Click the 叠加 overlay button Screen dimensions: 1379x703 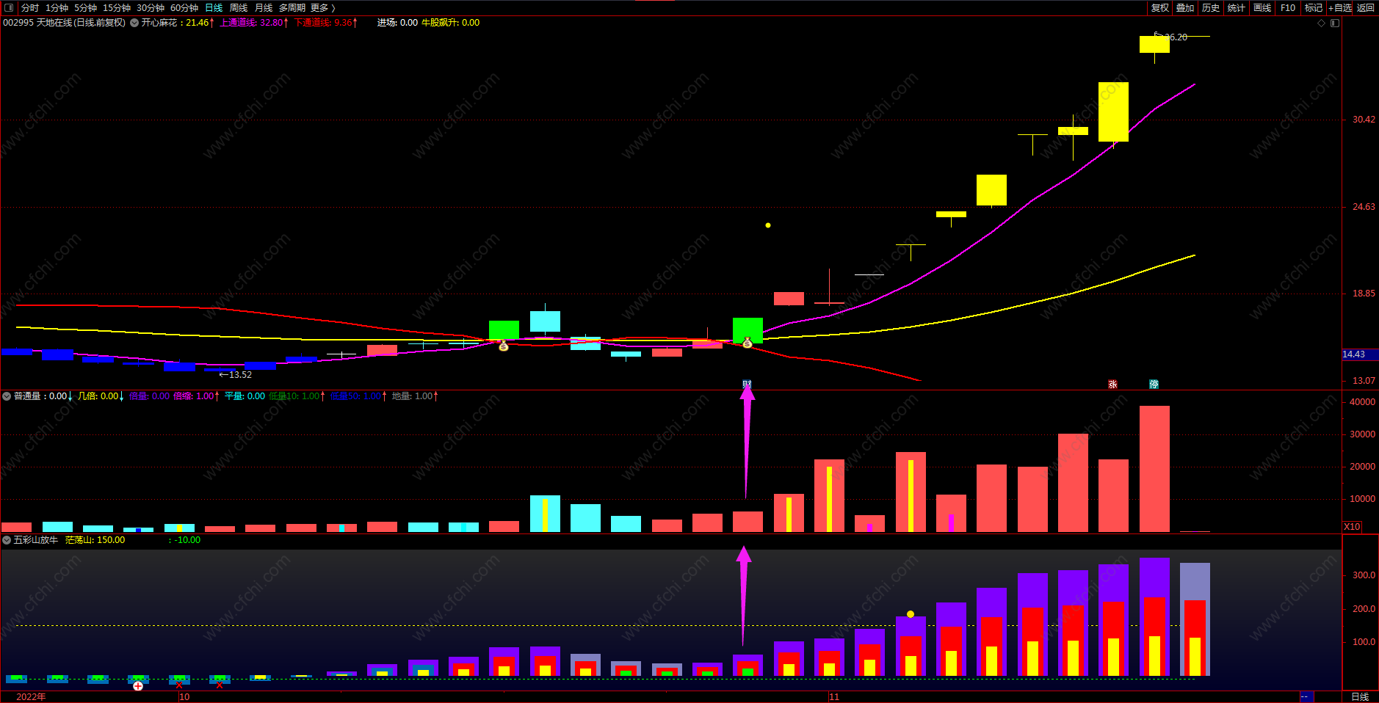click(x=1185, y=8)
